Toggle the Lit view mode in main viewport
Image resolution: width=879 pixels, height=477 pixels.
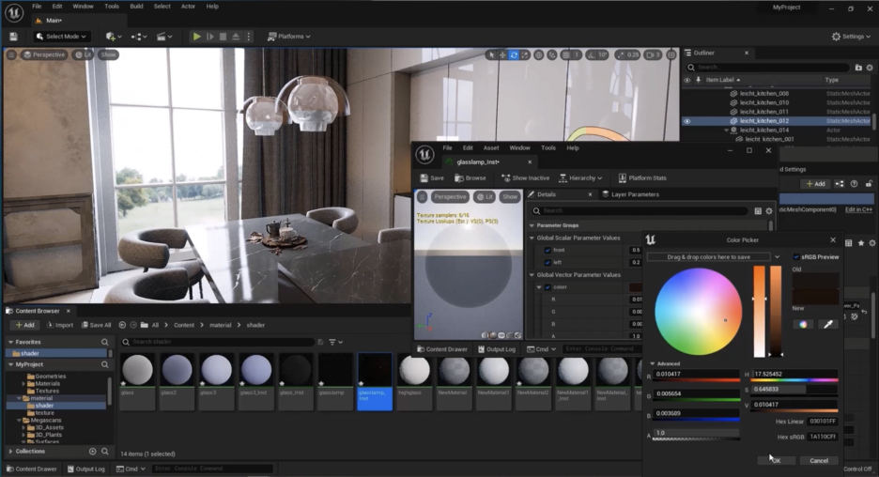click(84, 54)
